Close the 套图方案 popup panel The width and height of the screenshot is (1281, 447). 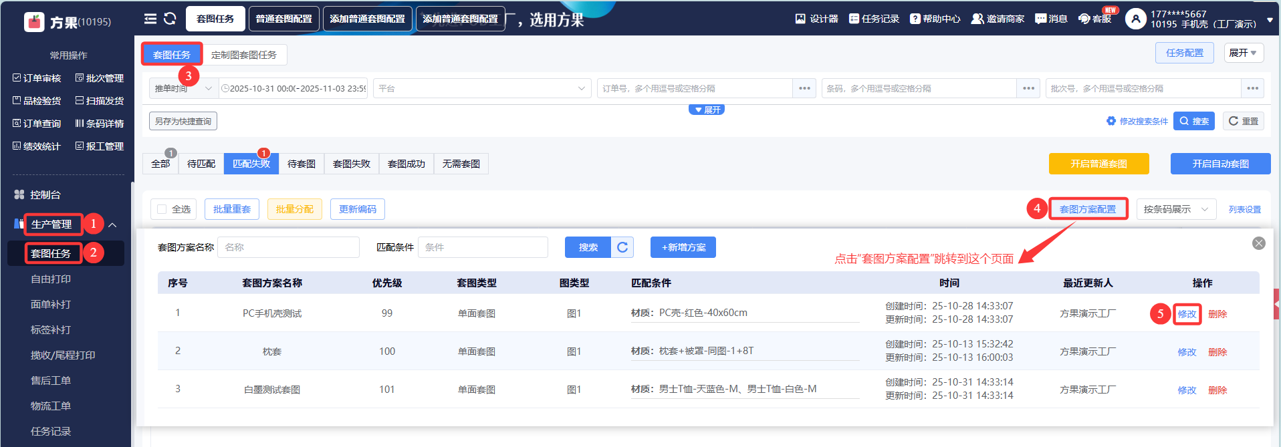[x=1258, y=243]
